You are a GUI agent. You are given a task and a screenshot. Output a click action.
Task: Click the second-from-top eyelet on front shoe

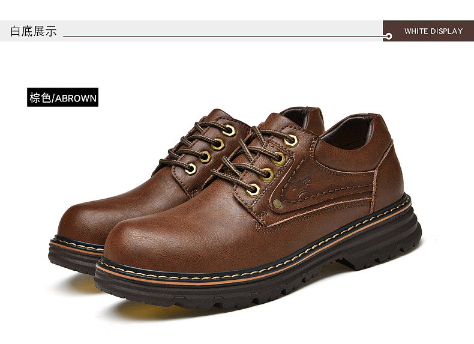point(278,158)
